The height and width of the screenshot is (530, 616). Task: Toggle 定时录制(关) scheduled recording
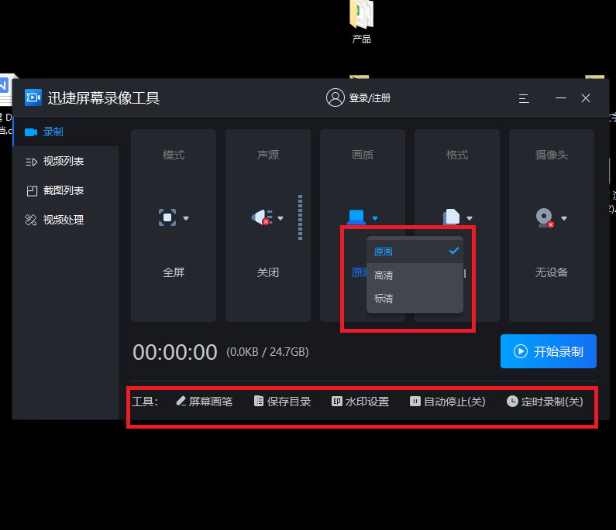coord(545,402)
